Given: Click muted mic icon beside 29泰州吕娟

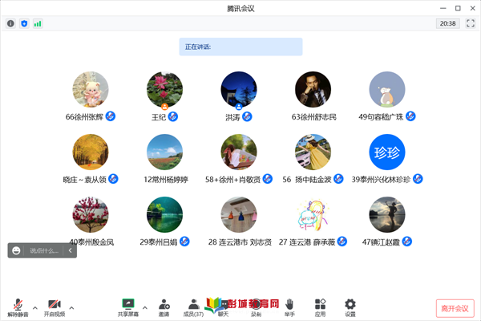Looking at the screenshot, I should click(184, 242).
